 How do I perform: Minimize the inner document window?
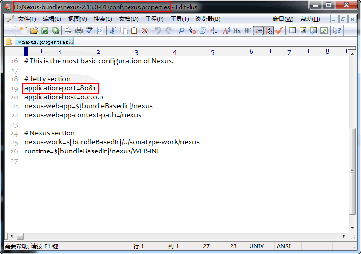333,19
